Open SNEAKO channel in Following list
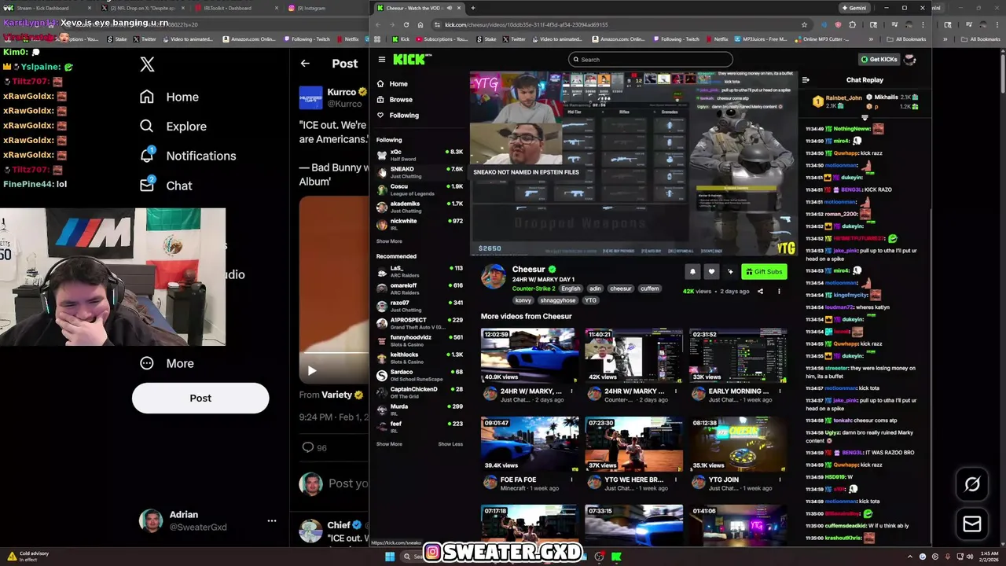1006x566 pixels. click(420, 172)
